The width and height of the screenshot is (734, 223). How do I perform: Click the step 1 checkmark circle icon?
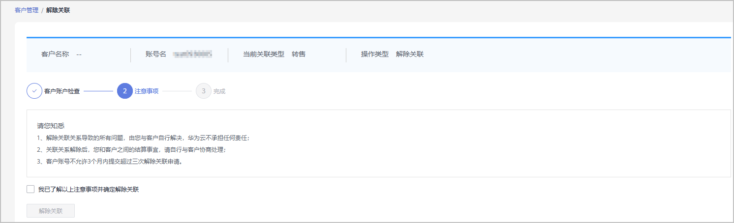tap(34, 91)
